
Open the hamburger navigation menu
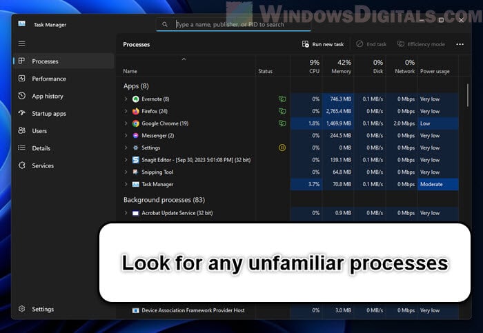[21, 43]
